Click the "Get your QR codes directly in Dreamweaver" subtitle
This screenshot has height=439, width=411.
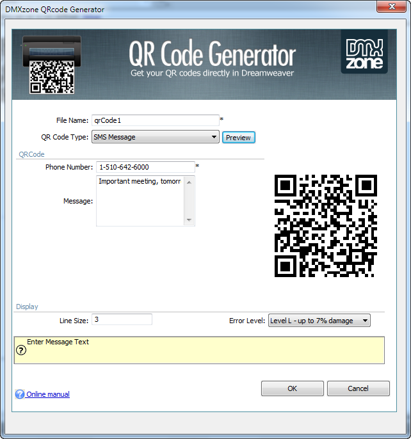pyautogui.click(x=212, y=73)
